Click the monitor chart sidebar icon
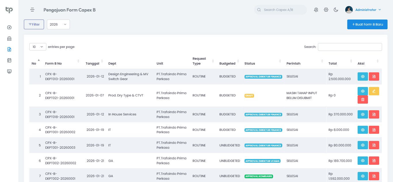 (9, 71)
